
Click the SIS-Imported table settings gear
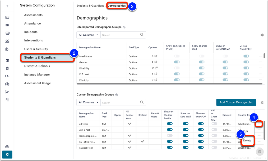point(262,35)
